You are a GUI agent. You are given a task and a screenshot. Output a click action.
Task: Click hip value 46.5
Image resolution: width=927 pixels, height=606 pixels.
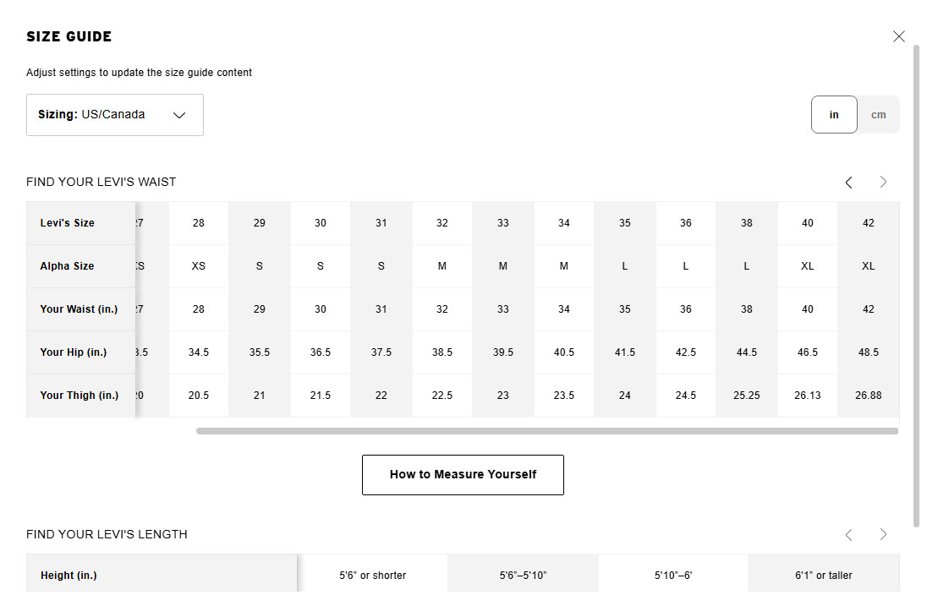coord(808,352)
